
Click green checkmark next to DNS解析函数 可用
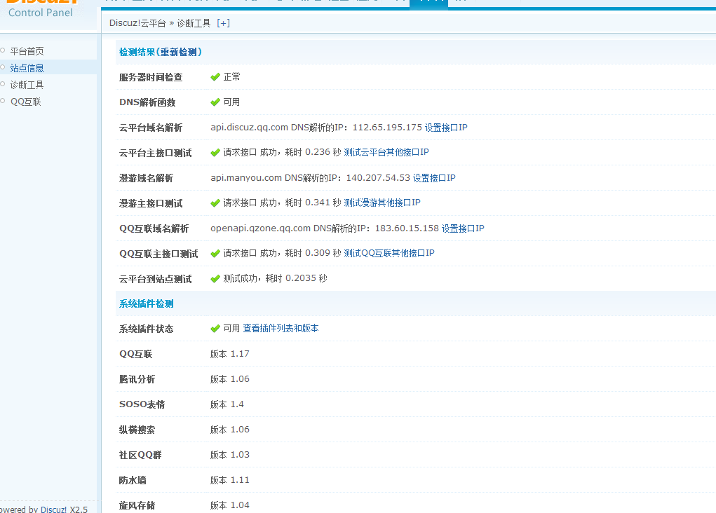[215, 102]
